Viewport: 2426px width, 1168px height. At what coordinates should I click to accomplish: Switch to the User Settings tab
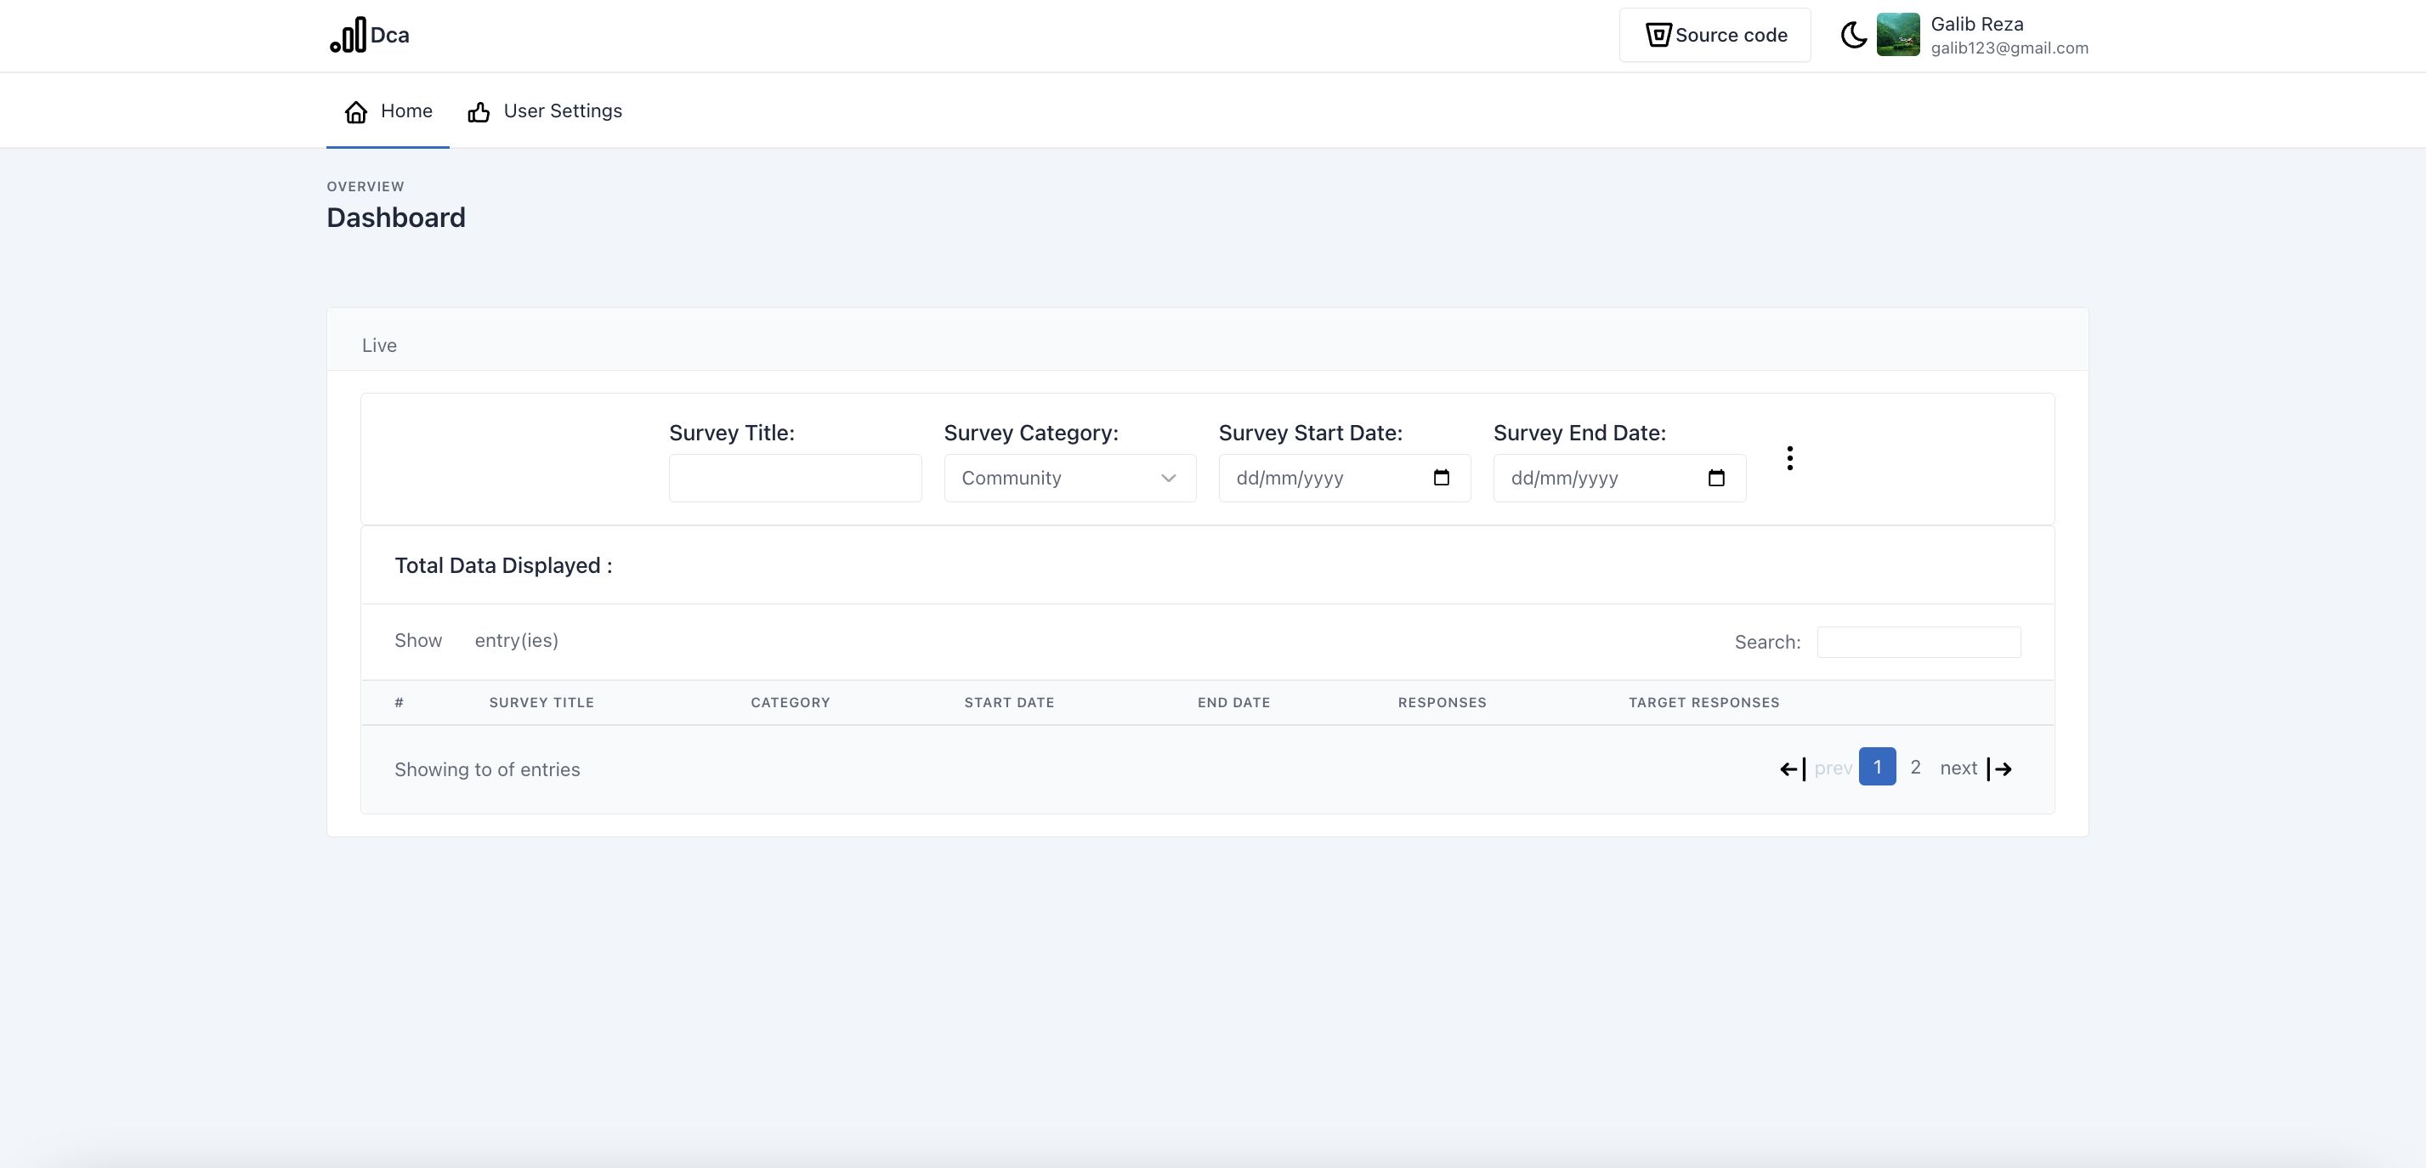(562, 111)
